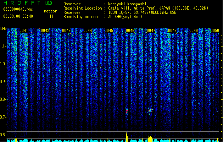The image size is (223, 142).
Task: Select the ICOM IC-575 receiver description
Action: click(x=143, y=12)
